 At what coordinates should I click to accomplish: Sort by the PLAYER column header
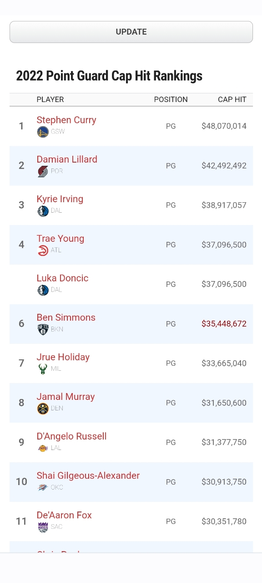click(x=50, y=99)
